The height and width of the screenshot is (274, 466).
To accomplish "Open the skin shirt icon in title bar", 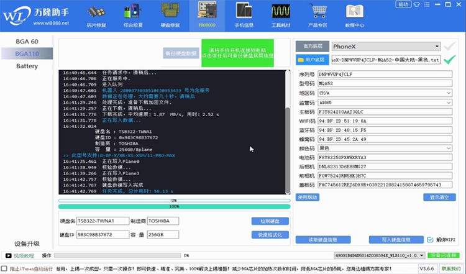I will 417,4.
